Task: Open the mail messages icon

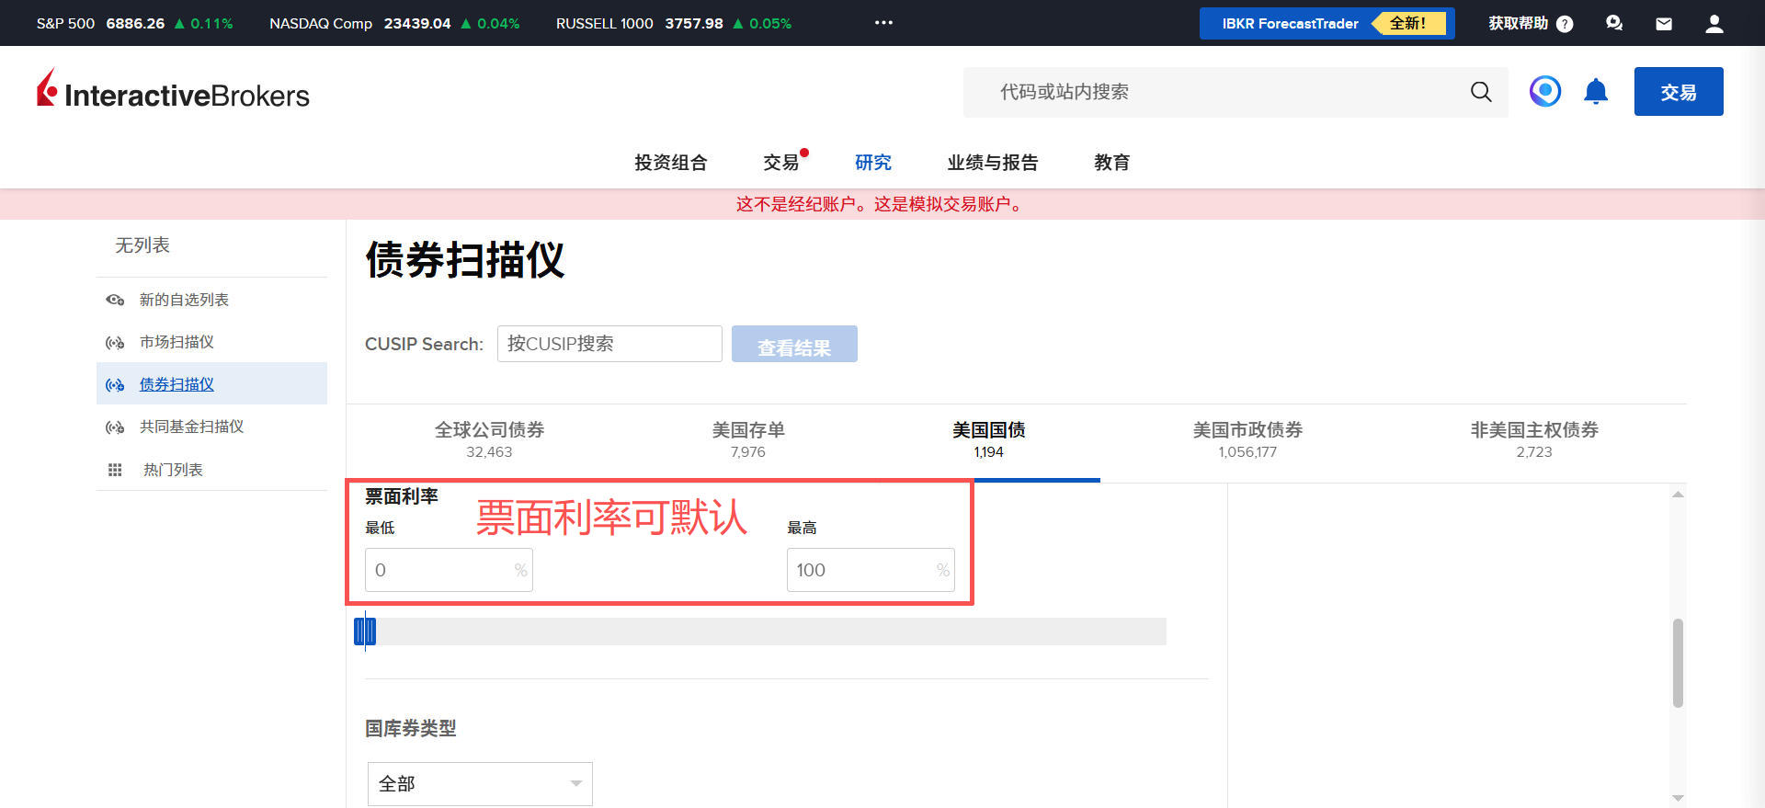Action: (1664, 24)
